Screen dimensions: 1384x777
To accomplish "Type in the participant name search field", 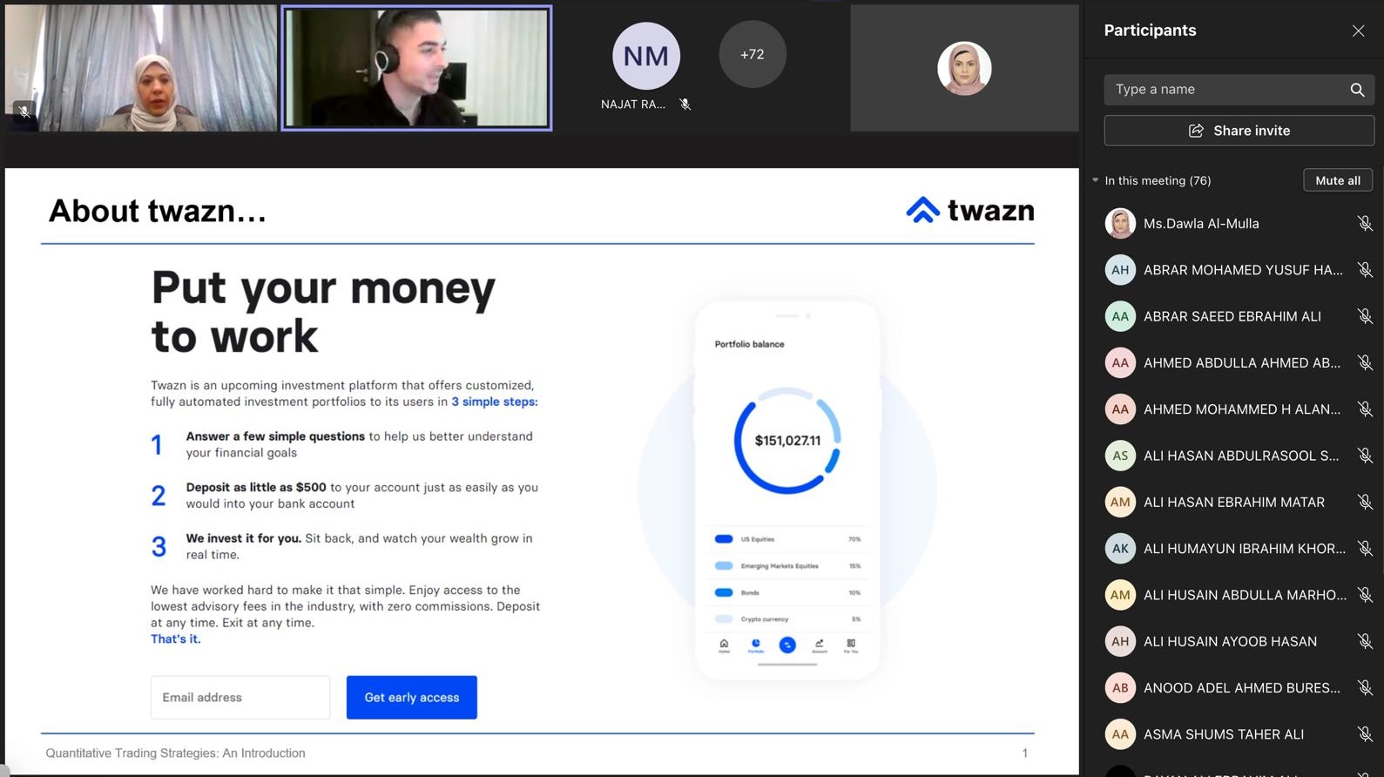I will (x=1224, y=90).
